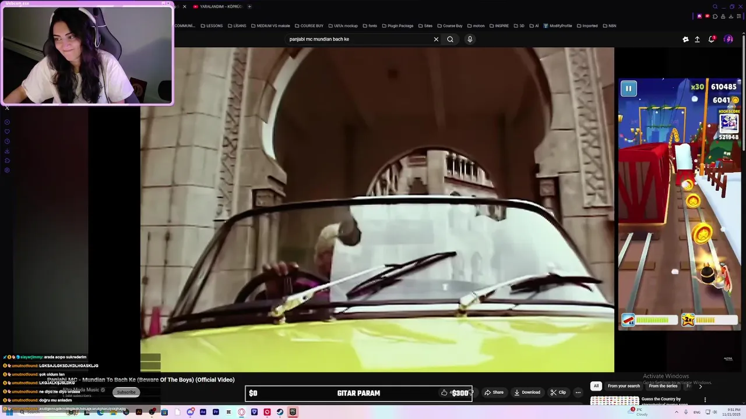This screenshot has height=419, width=746.
Task: Open the LESSONS bookmark folder
Action: tap(211, 26)
